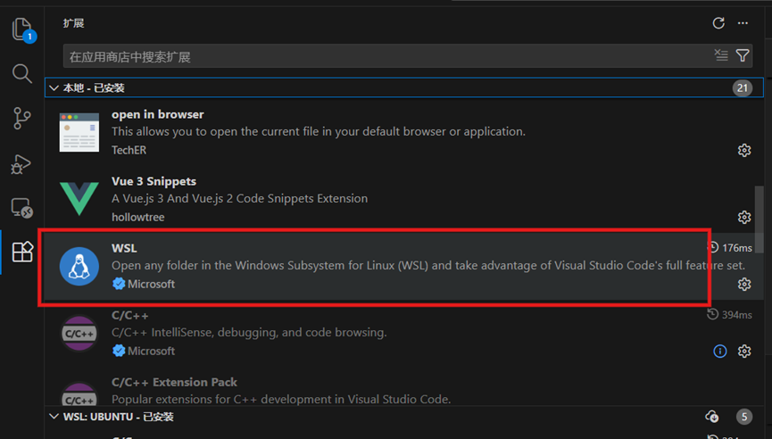Open the Remote Explorer view

click(22, 208)
